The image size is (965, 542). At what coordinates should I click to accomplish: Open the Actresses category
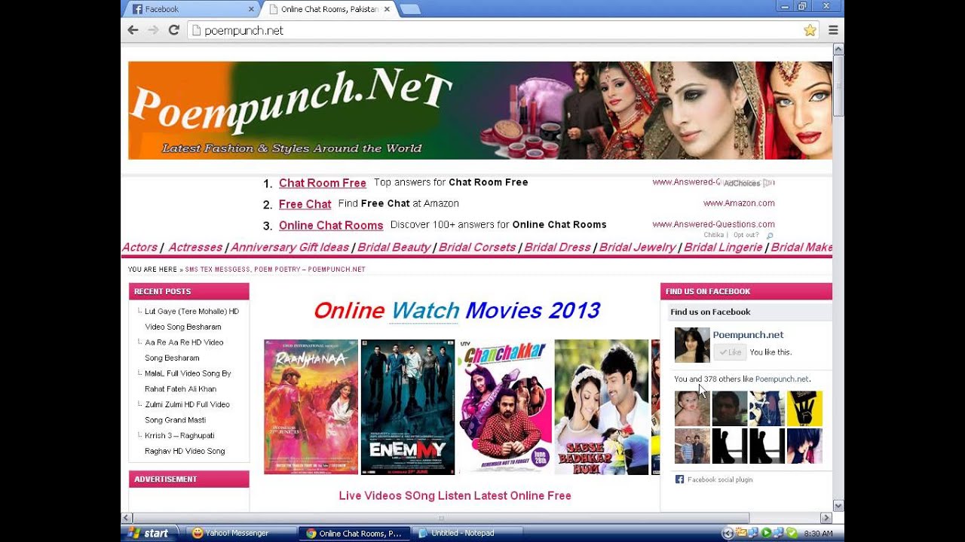tap(195, 247)
